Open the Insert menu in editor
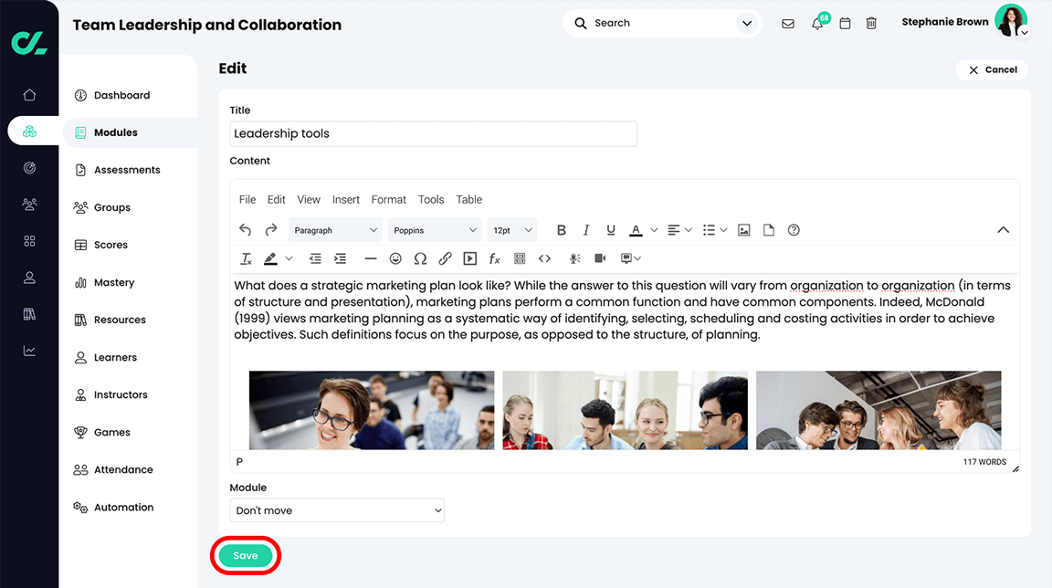1052x588 pixels. point(345,200)
